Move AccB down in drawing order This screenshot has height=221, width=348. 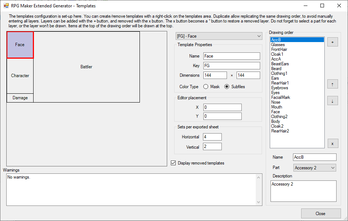332,100
